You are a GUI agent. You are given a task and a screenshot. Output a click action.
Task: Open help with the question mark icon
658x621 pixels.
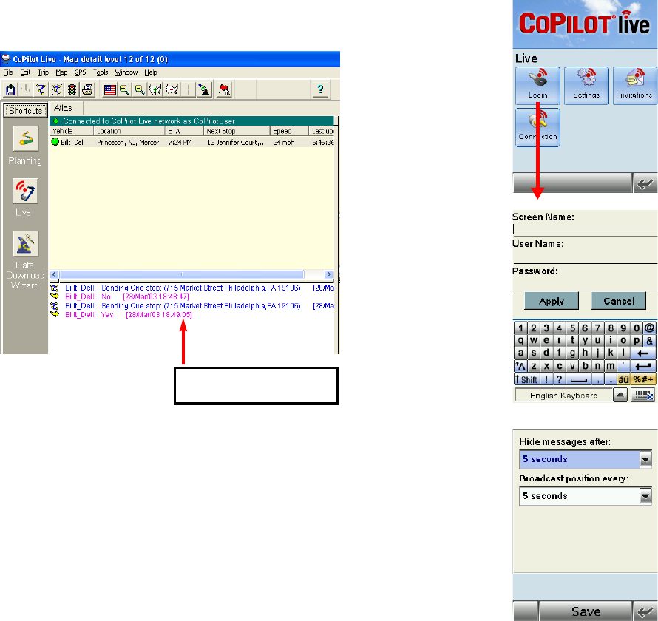click(321, 89)
